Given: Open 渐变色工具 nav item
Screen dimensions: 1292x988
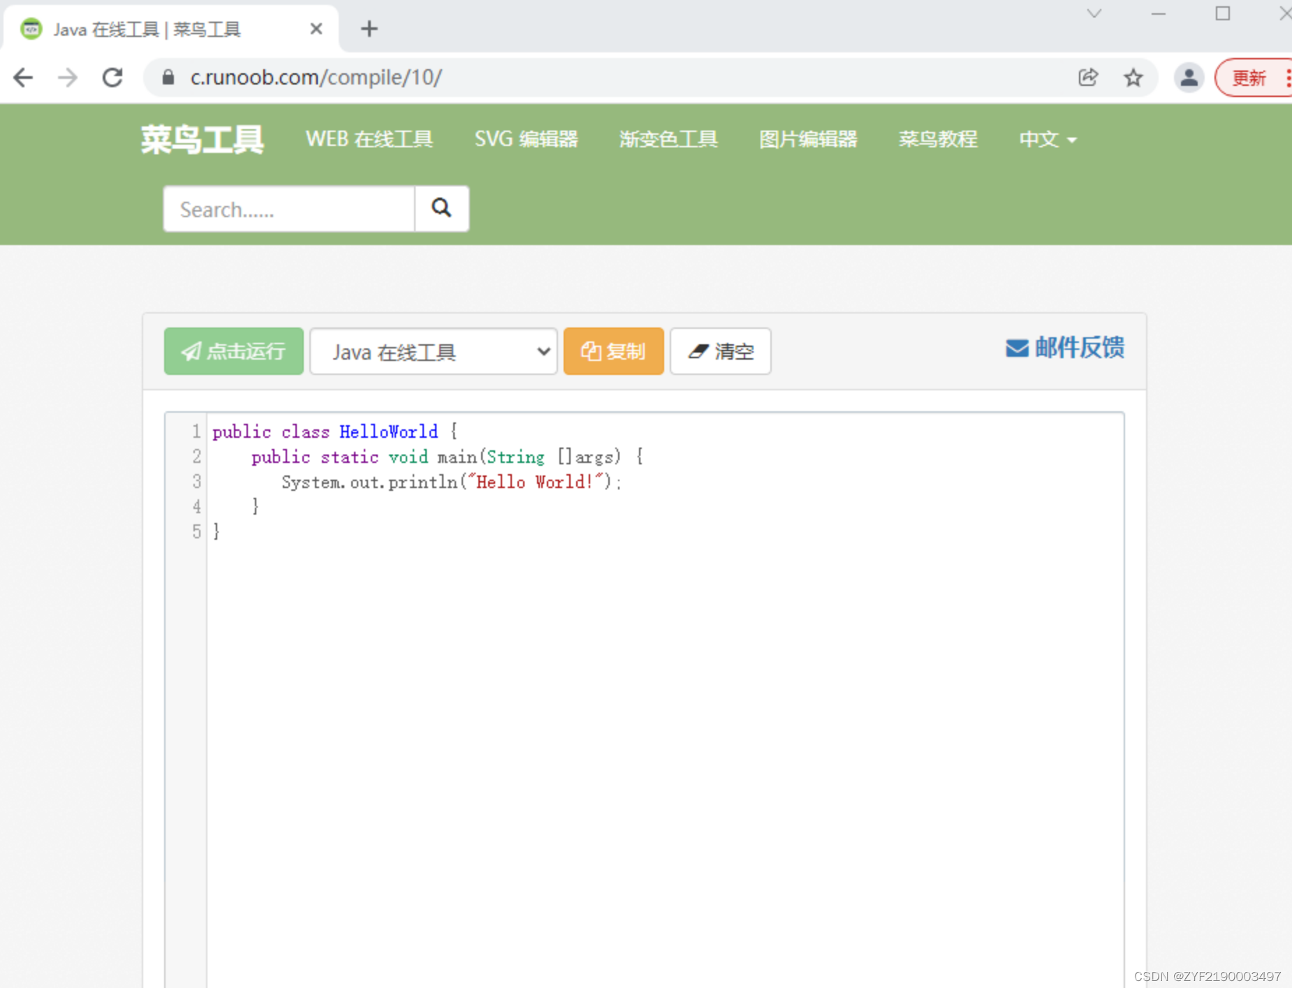Looking at the screenshot, I should pyautogui.click(x=668, y=139).
